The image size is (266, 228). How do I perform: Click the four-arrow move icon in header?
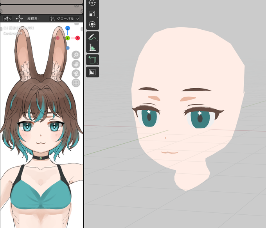(19, 19)
